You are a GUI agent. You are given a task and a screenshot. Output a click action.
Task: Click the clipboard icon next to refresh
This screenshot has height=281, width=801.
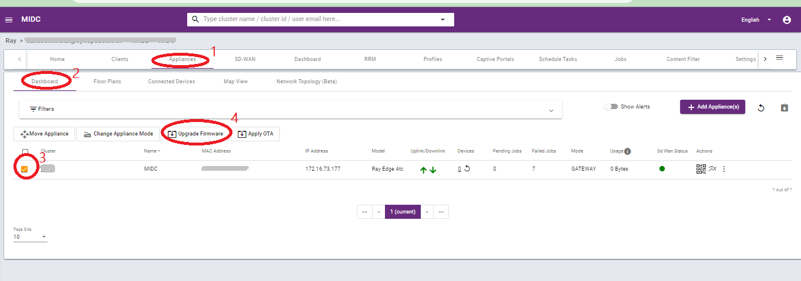(785, 108)
